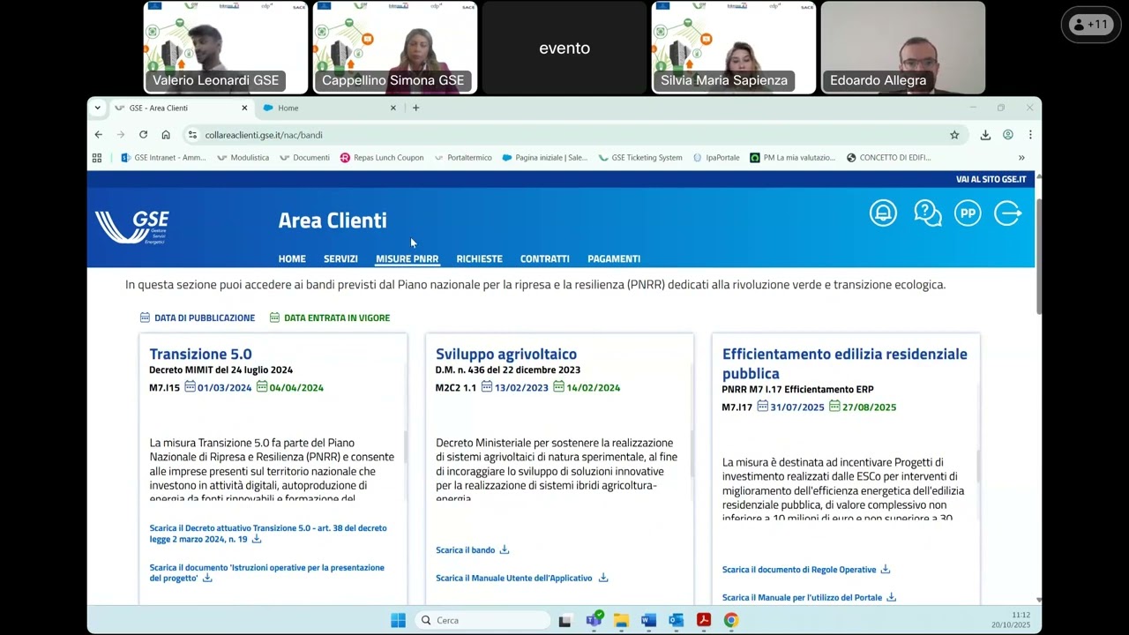Open Modulistica bookmark

click(x=243, y=158)
